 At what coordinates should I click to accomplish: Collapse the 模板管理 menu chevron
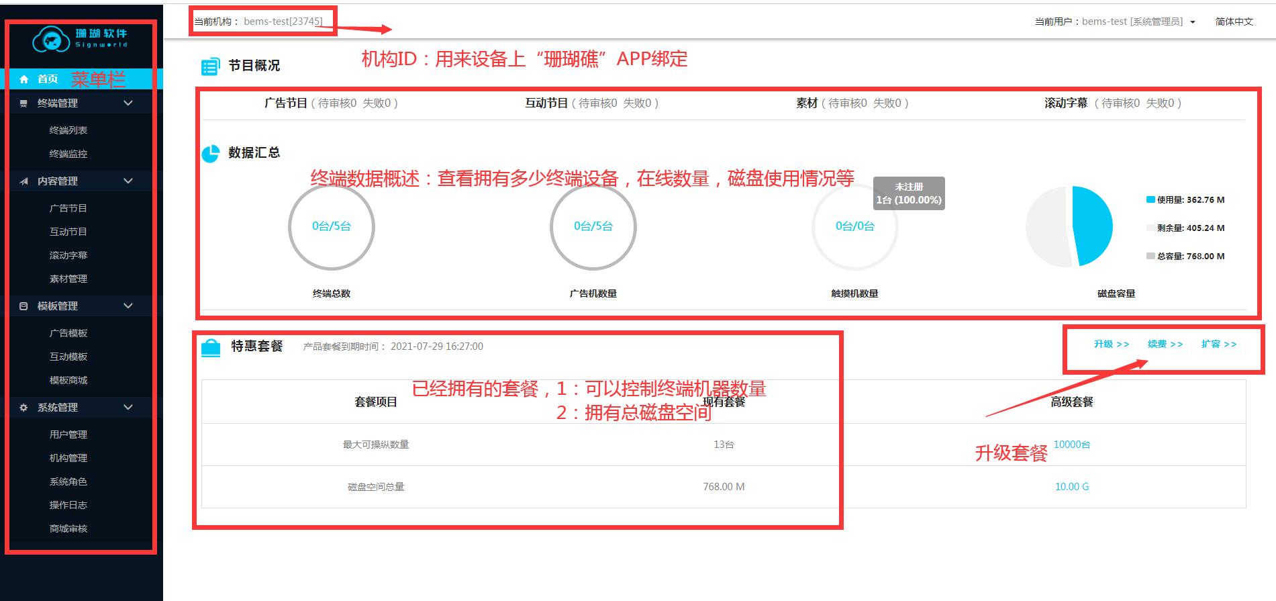[128, 306]
